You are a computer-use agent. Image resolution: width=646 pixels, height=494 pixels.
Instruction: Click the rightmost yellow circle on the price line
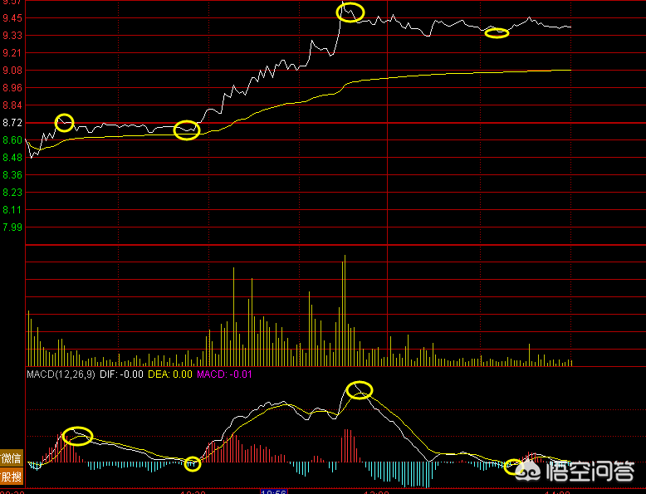point(497,33)
